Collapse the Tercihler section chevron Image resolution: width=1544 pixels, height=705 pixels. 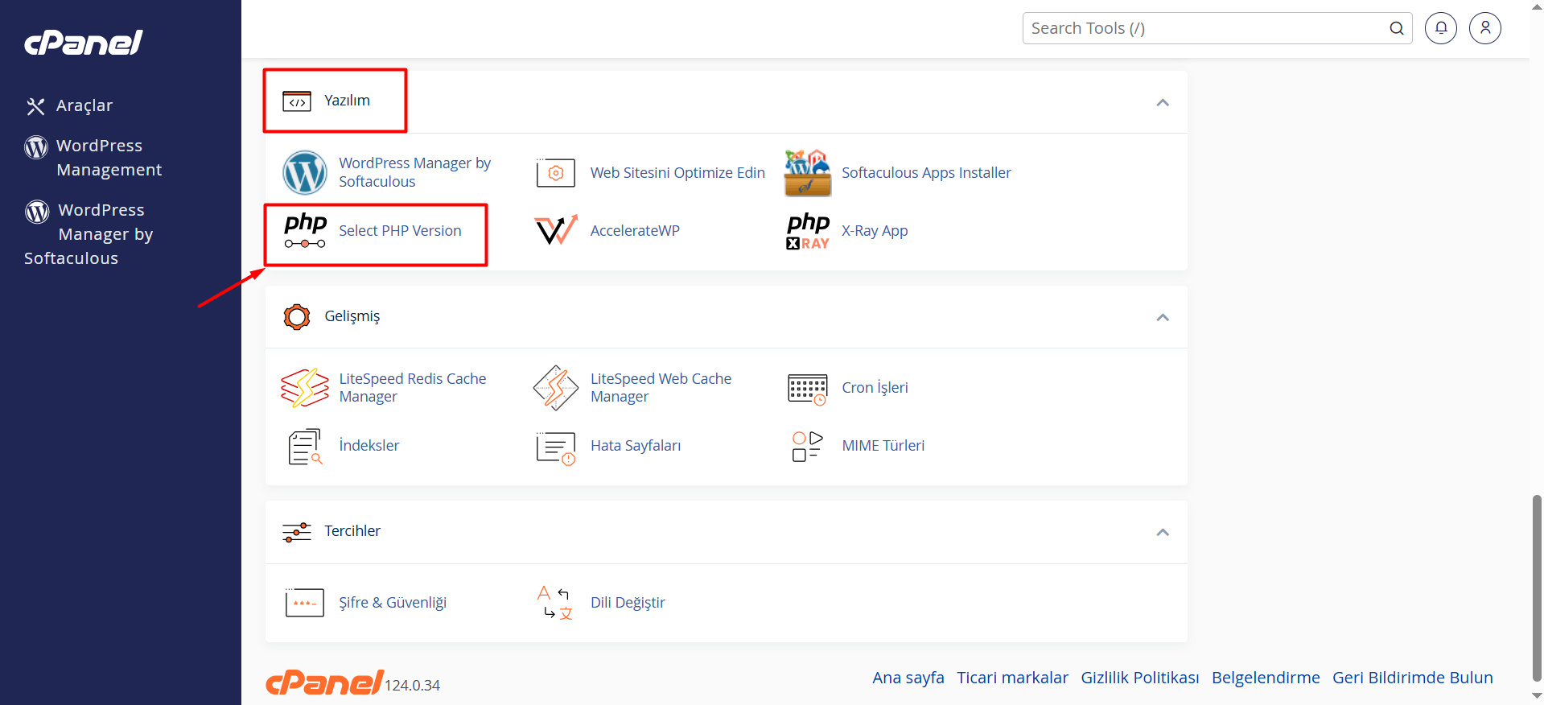pyautogui.click(x=1163, y=532)
